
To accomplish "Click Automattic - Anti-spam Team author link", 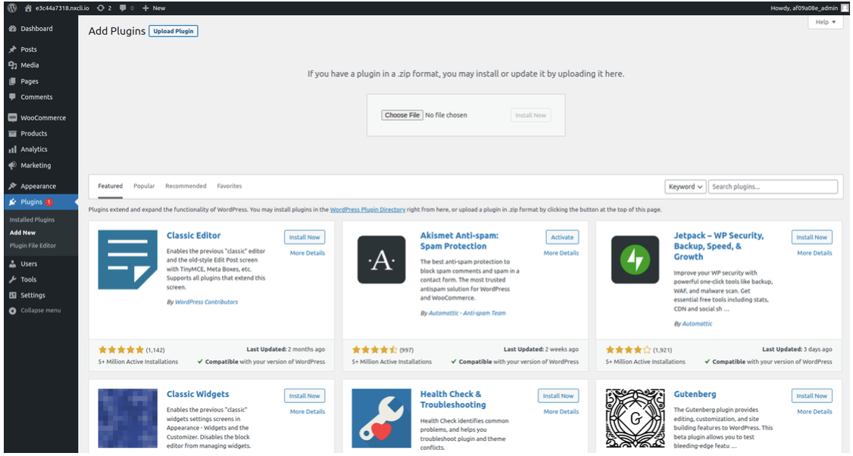I will 467,313.
